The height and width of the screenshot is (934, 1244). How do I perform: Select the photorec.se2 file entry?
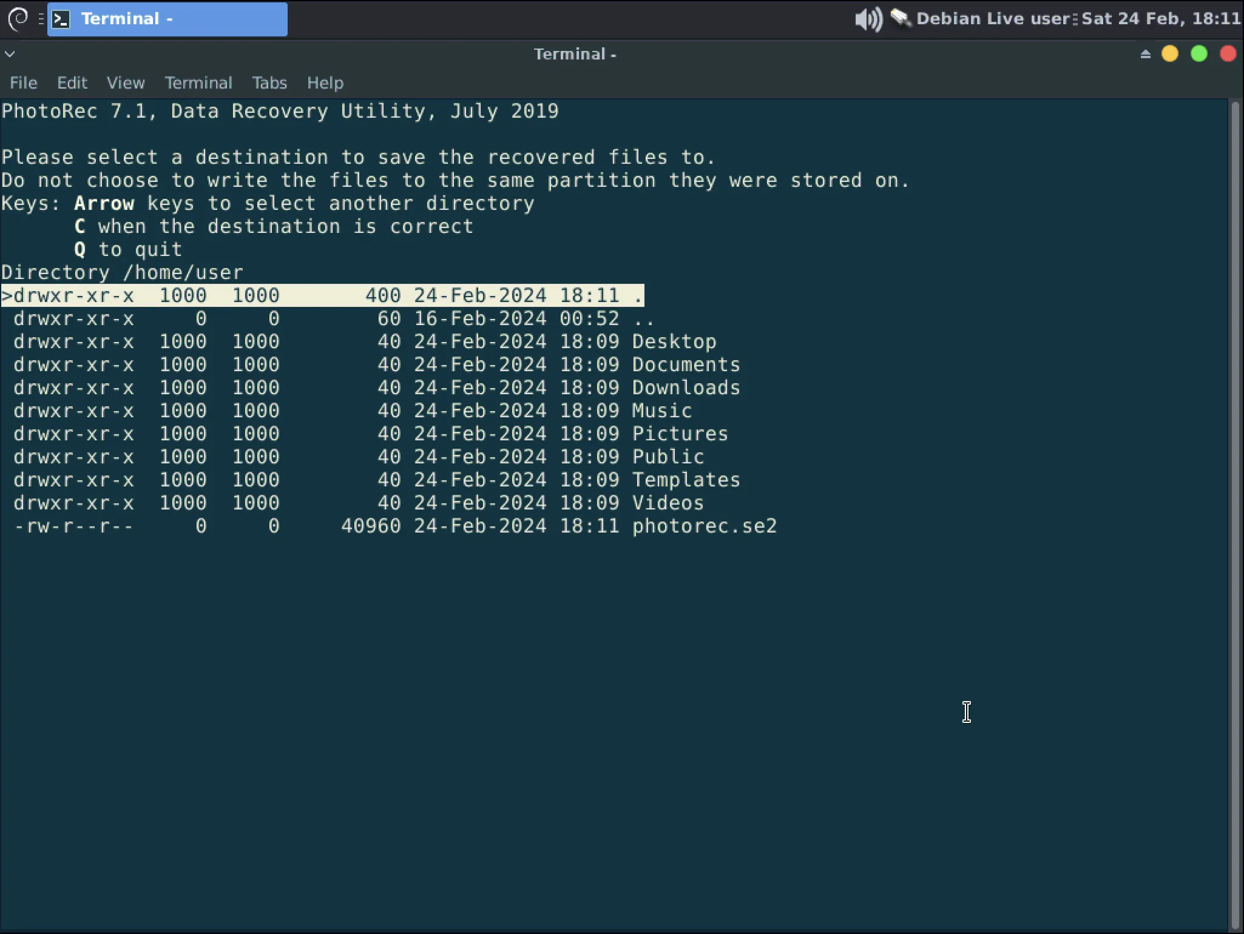click(704, 526)
